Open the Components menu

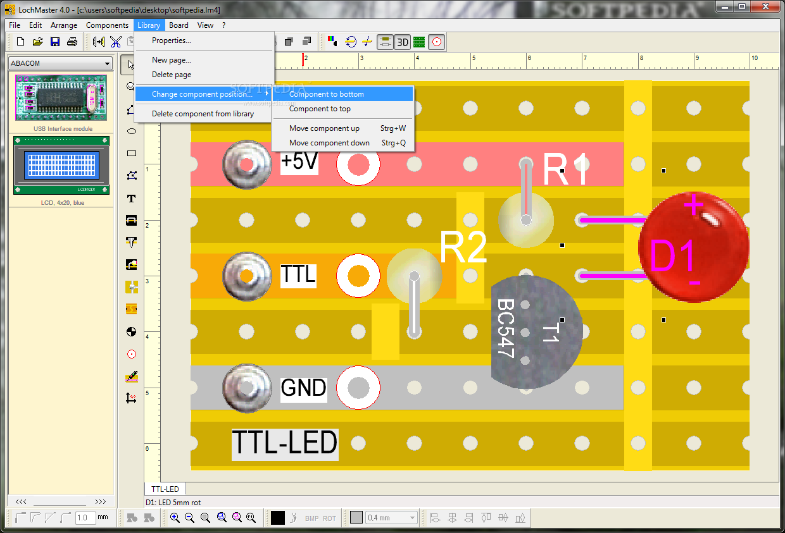coord(107,25)
